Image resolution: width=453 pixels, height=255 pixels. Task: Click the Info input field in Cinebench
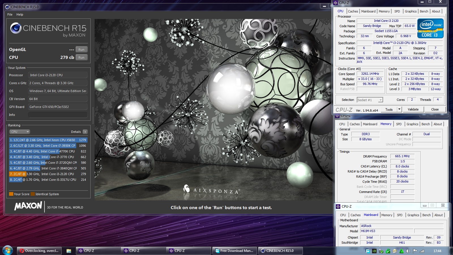click(58, 115)
